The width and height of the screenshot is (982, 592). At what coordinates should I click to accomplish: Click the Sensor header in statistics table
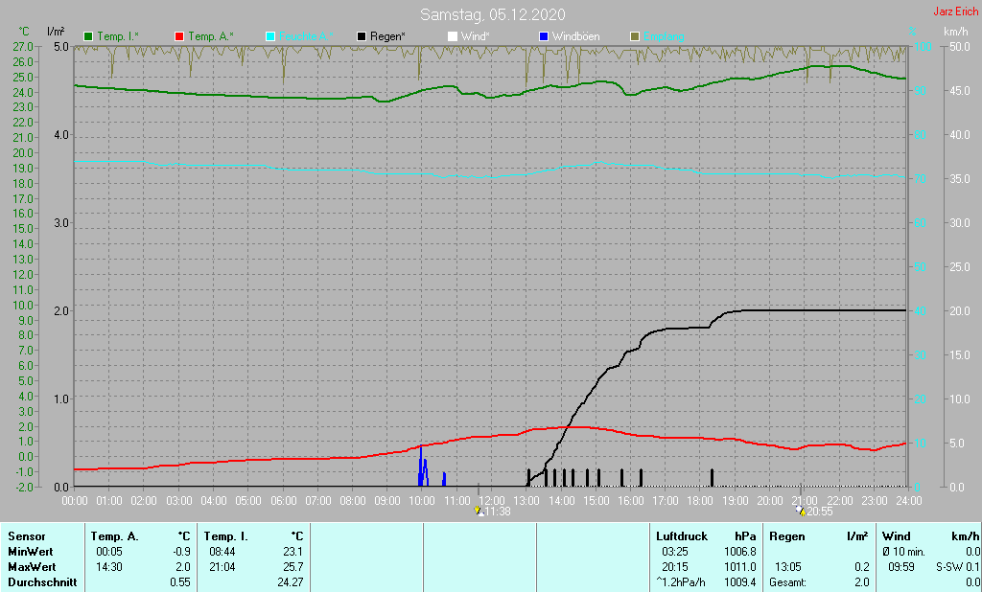coord(25,536)
